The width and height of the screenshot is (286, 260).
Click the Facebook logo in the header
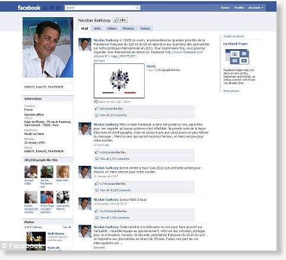(29, 8)
